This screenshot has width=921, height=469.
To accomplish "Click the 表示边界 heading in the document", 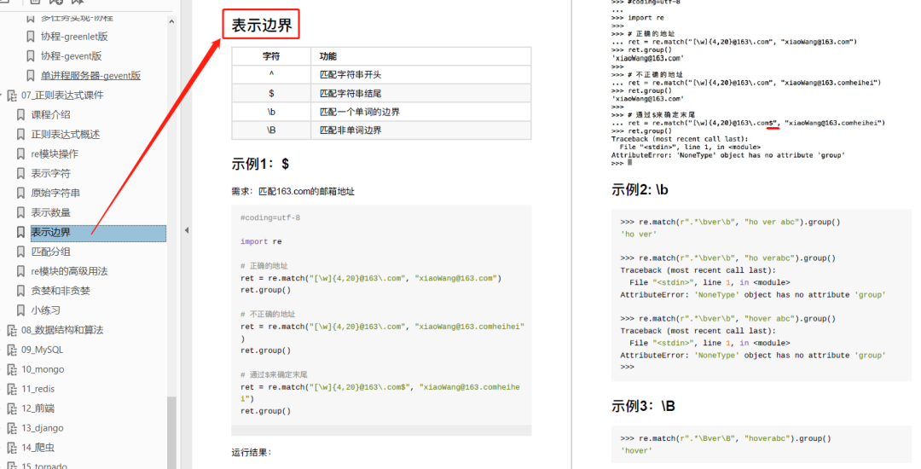I will [x=263, y=26].
